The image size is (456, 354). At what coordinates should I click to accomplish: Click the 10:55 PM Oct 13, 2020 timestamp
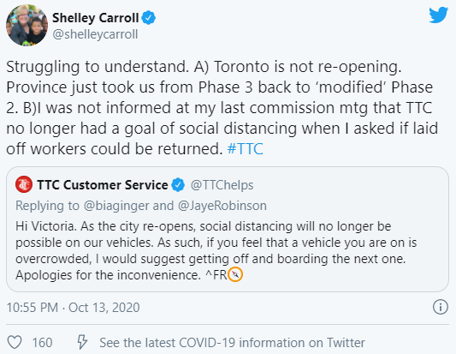[73, 308]
